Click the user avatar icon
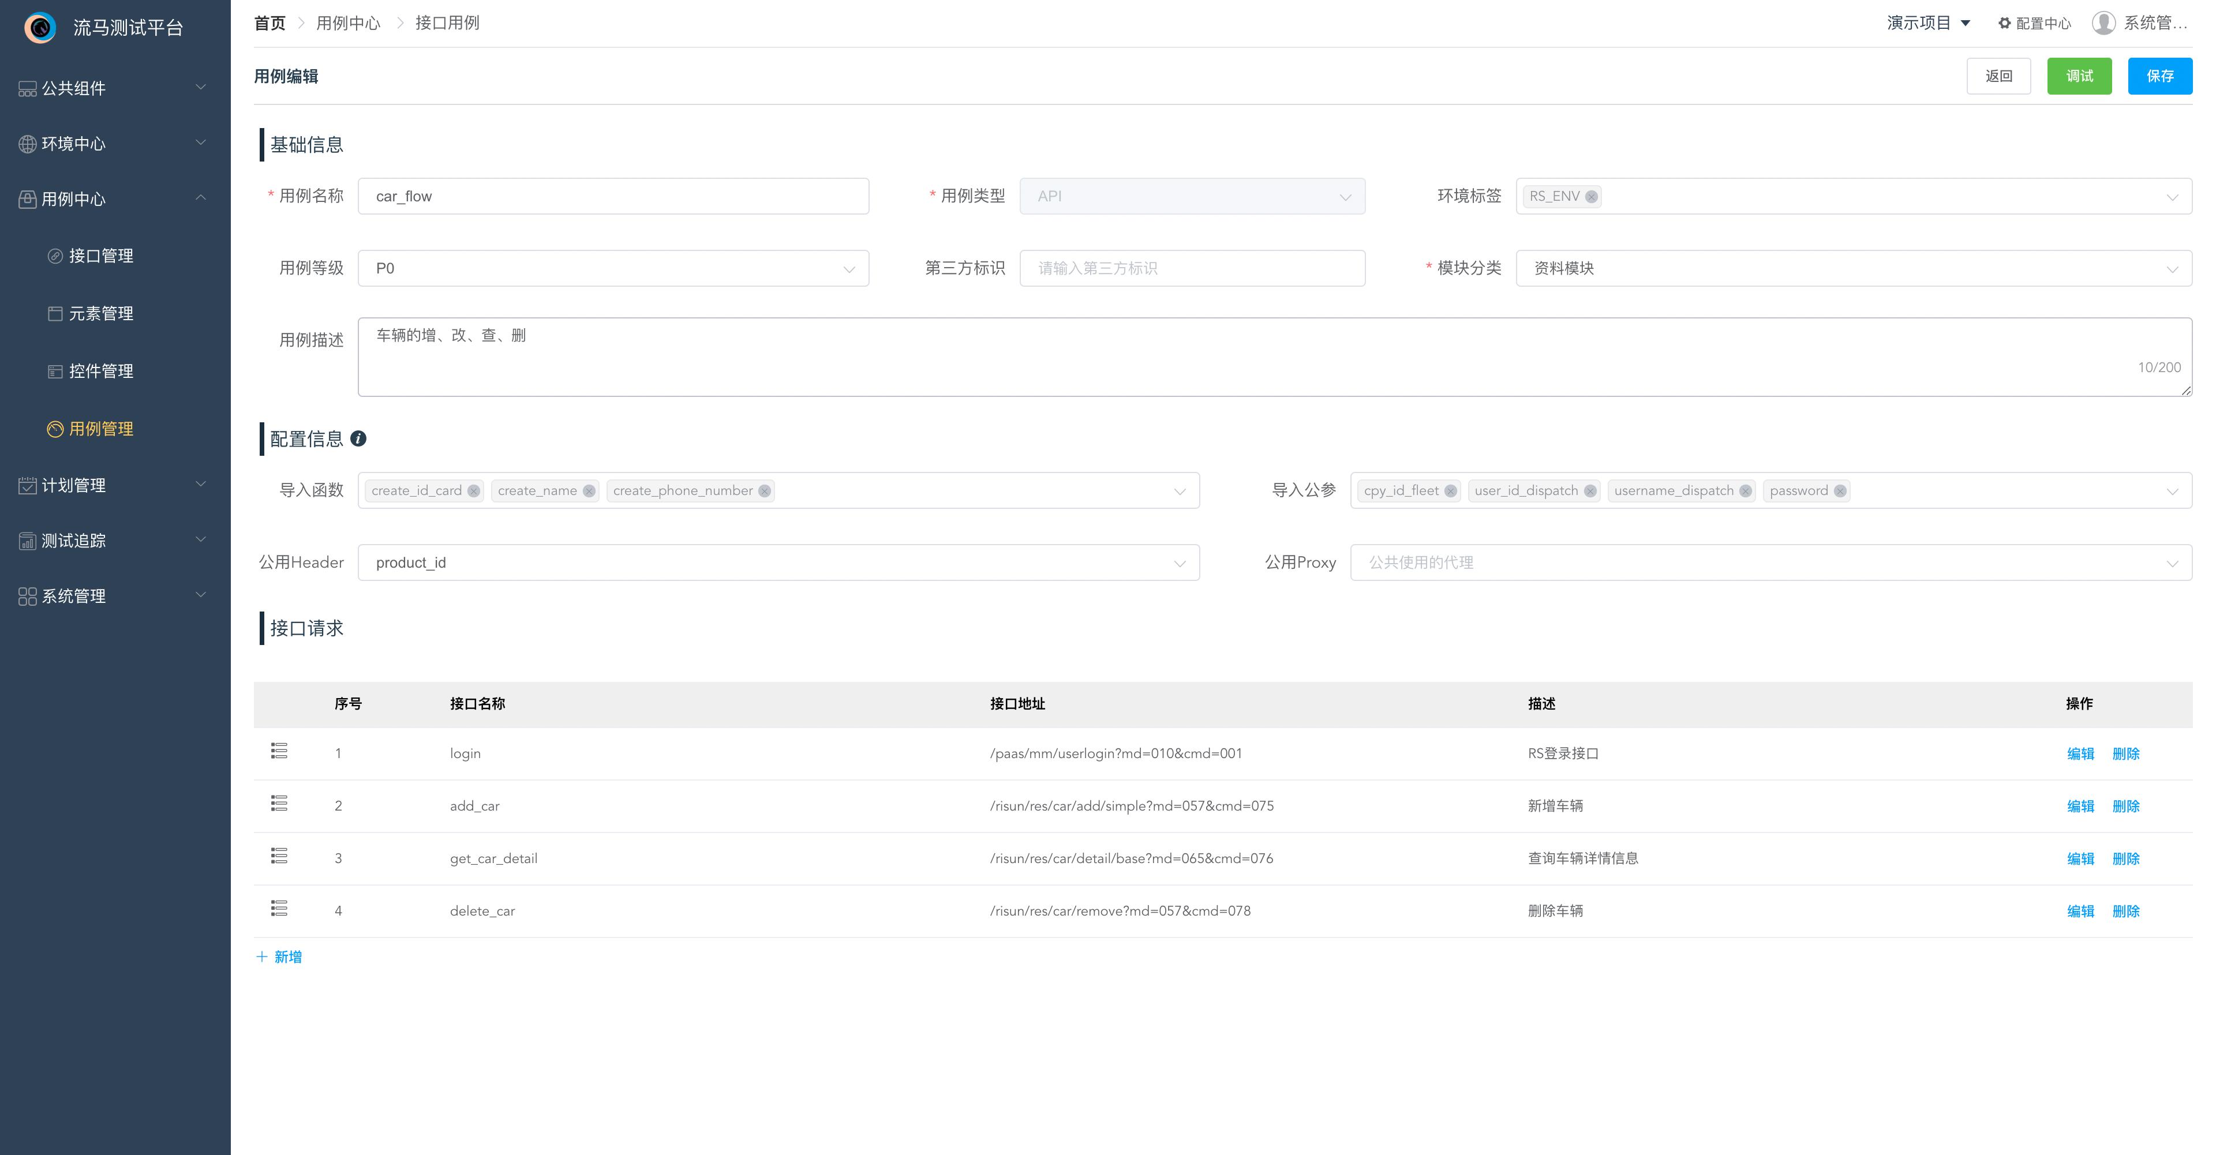 pyautogui.click(x=2103, y=23)
